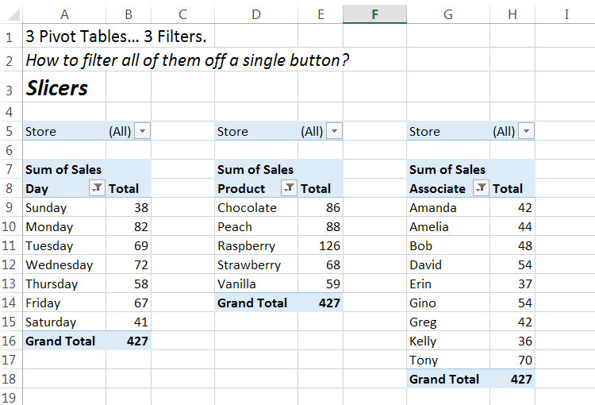Click the '3 Pivot Tables… 3 Filters.' heading cell
This screenshot has height=405, width=595.
[x=120, y=37]
